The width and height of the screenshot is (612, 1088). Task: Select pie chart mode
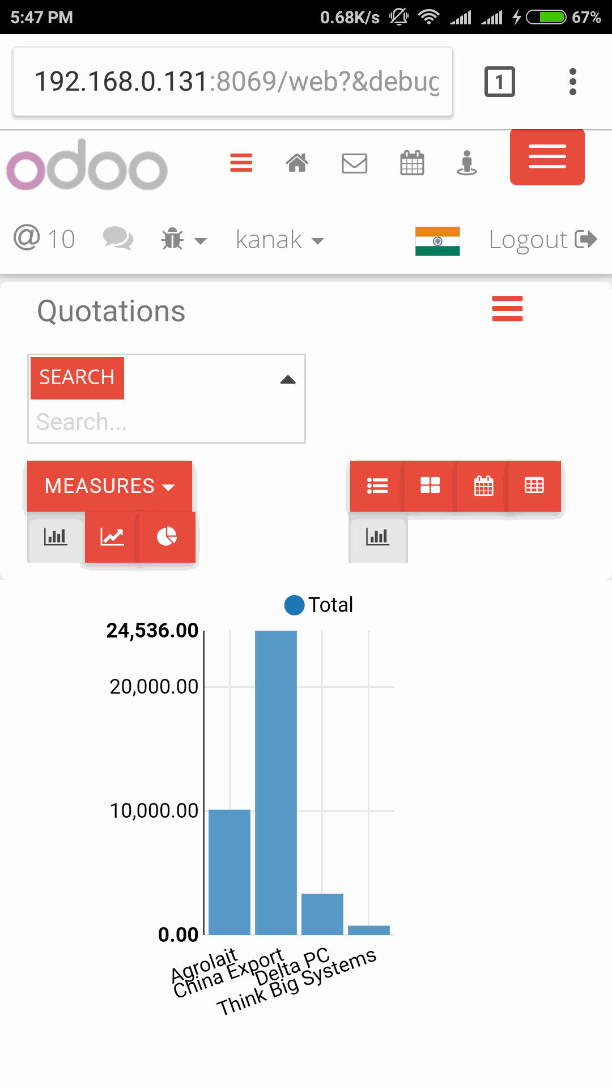point(167,537)
